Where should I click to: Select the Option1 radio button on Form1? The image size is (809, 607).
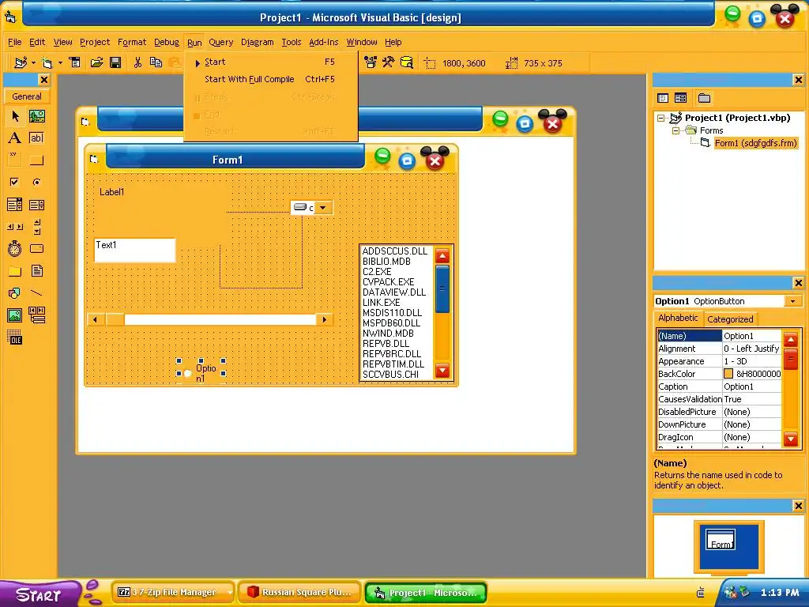click(x=200, y=373)
